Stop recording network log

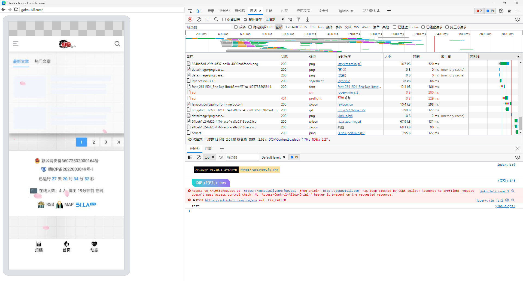pos(190,19)
